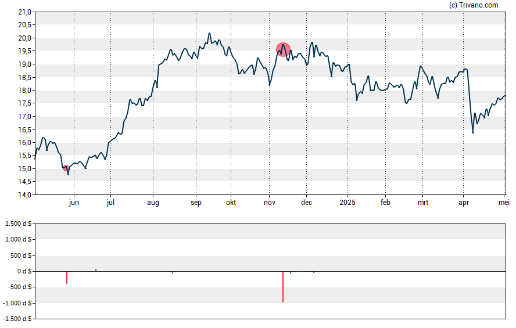Click the 'okt' x-axis label
Viewport: 516px width, 328px height.
pyautogui.click(x=231, y=203)
